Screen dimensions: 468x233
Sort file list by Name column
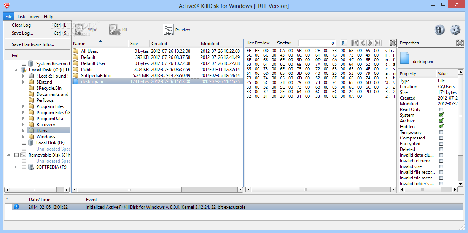(100, 43)
